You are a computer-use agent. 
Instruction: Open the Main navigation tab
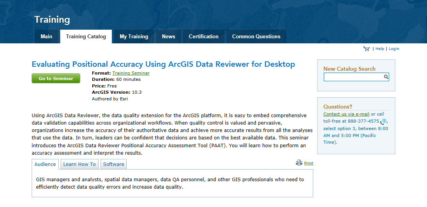(46, 37)
